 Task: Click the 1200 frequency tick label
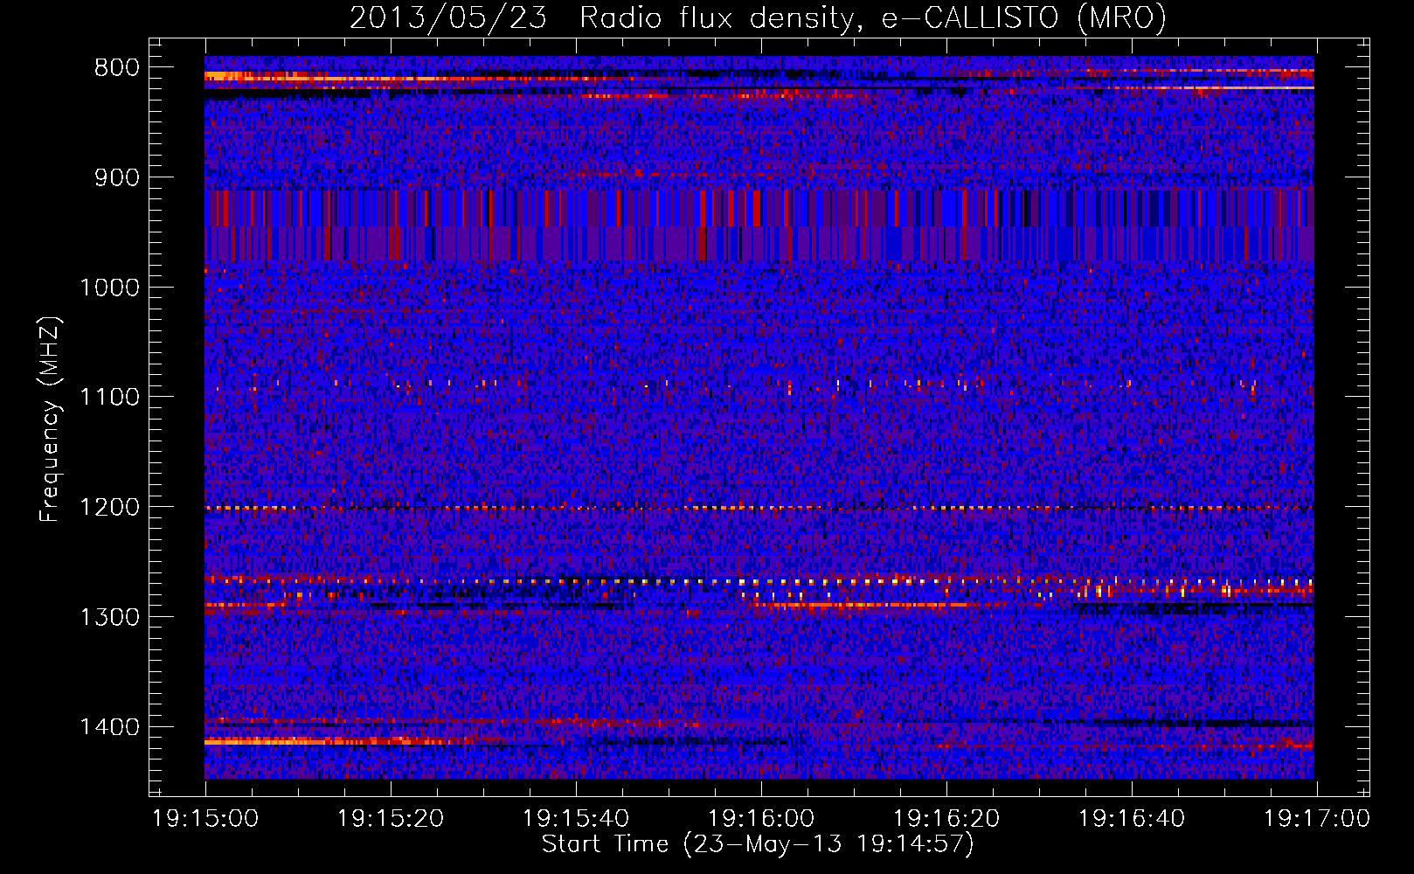click(110, 508)
